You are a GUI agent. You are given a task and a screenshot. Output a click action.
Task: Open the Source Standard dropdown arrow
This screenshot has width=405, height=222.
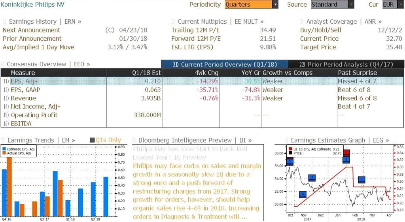coord(351,5)
